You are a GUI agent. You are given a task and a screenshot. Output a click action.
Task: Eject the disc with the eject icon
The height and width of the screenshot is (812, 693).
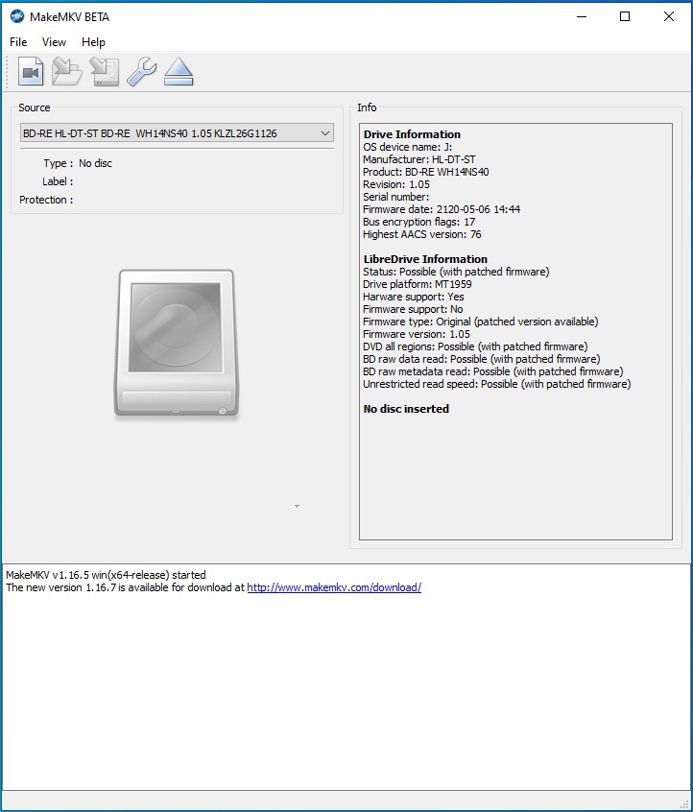click(179, 72)
